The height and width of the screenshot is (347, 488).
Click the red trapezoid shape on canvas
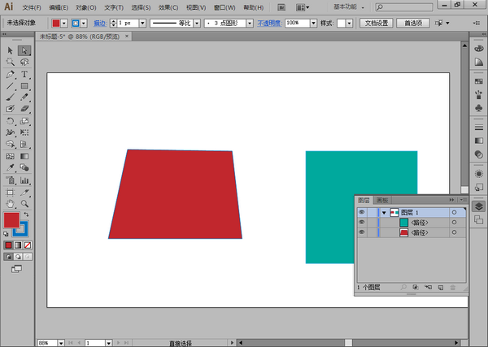point(176,195)
